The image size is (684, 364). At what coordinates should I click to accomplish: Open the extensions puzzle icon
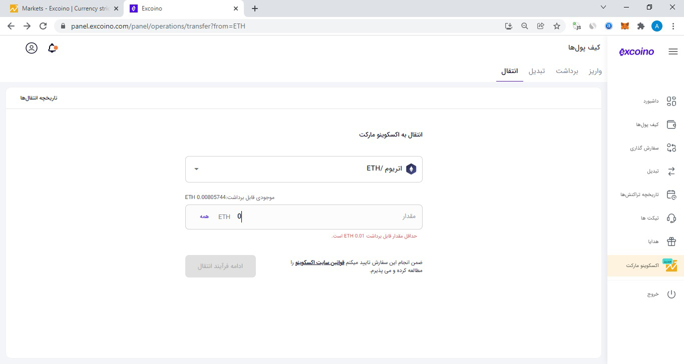(x=640, y=26)
